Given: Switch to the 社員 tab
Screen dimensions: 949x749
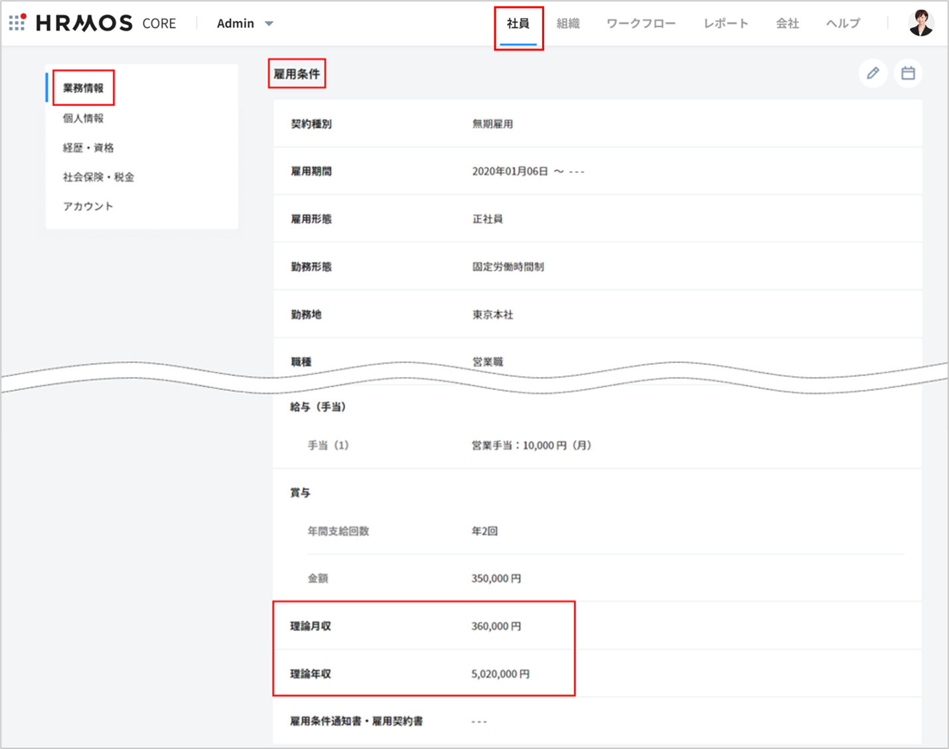Looking at the screenshot, I should tap(518, 24).
